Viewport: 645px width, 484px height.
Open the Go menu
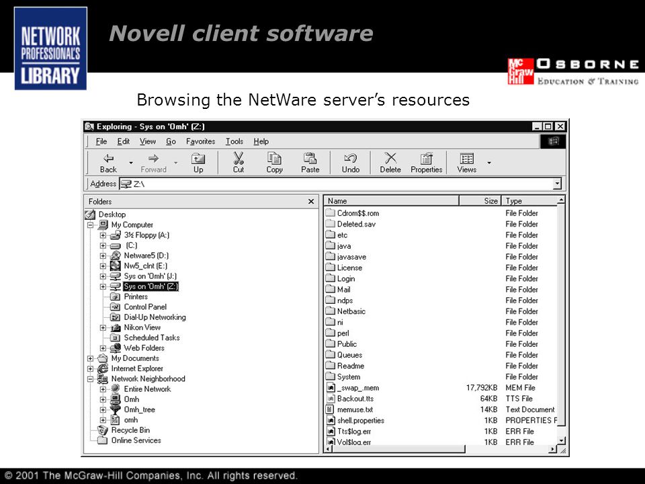pos(171,141)
